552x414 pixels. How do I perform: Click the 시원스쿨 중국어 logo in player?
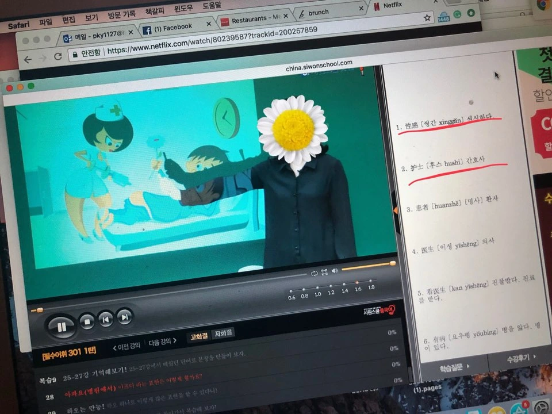click(x=379, y=311)
